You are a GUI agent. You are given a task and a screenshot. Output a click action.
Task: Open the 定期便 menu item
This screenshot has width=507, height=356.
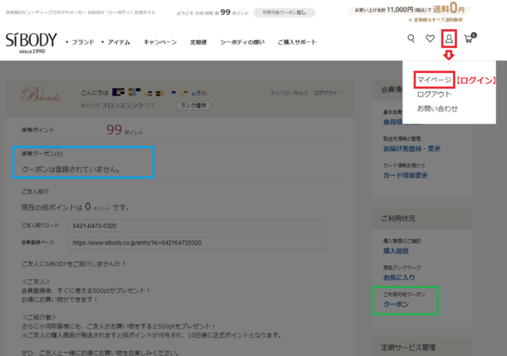coord(198,42)
